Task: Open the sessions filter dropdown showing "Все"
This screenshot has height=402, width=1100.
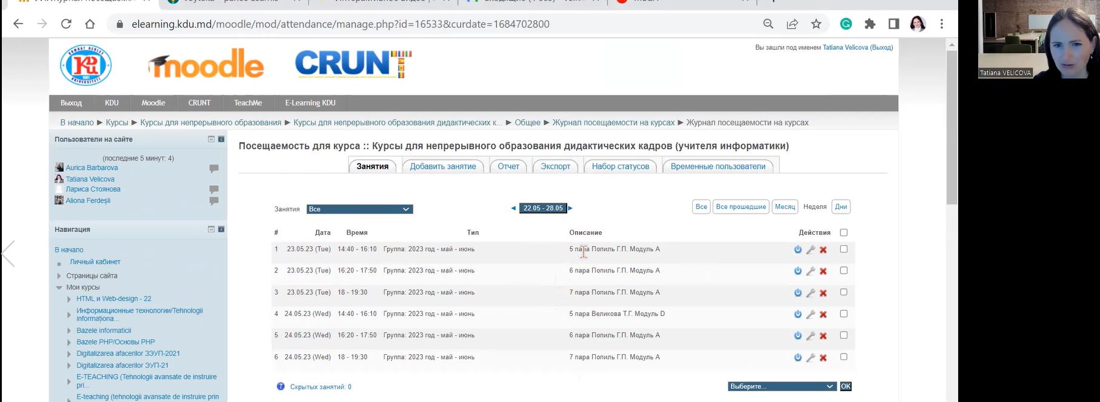Action: [x=359, y=209]
